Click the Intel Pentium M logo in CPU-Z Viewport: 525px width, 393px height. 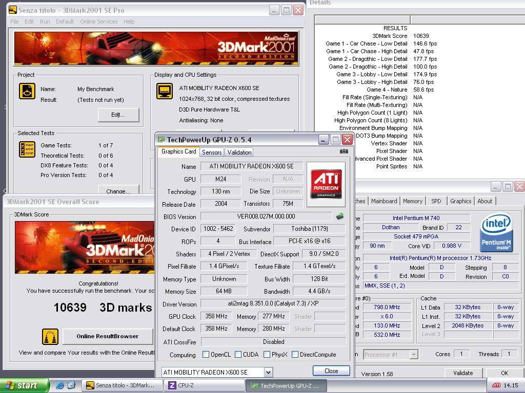pyautogui.click(x=496, y=233)
